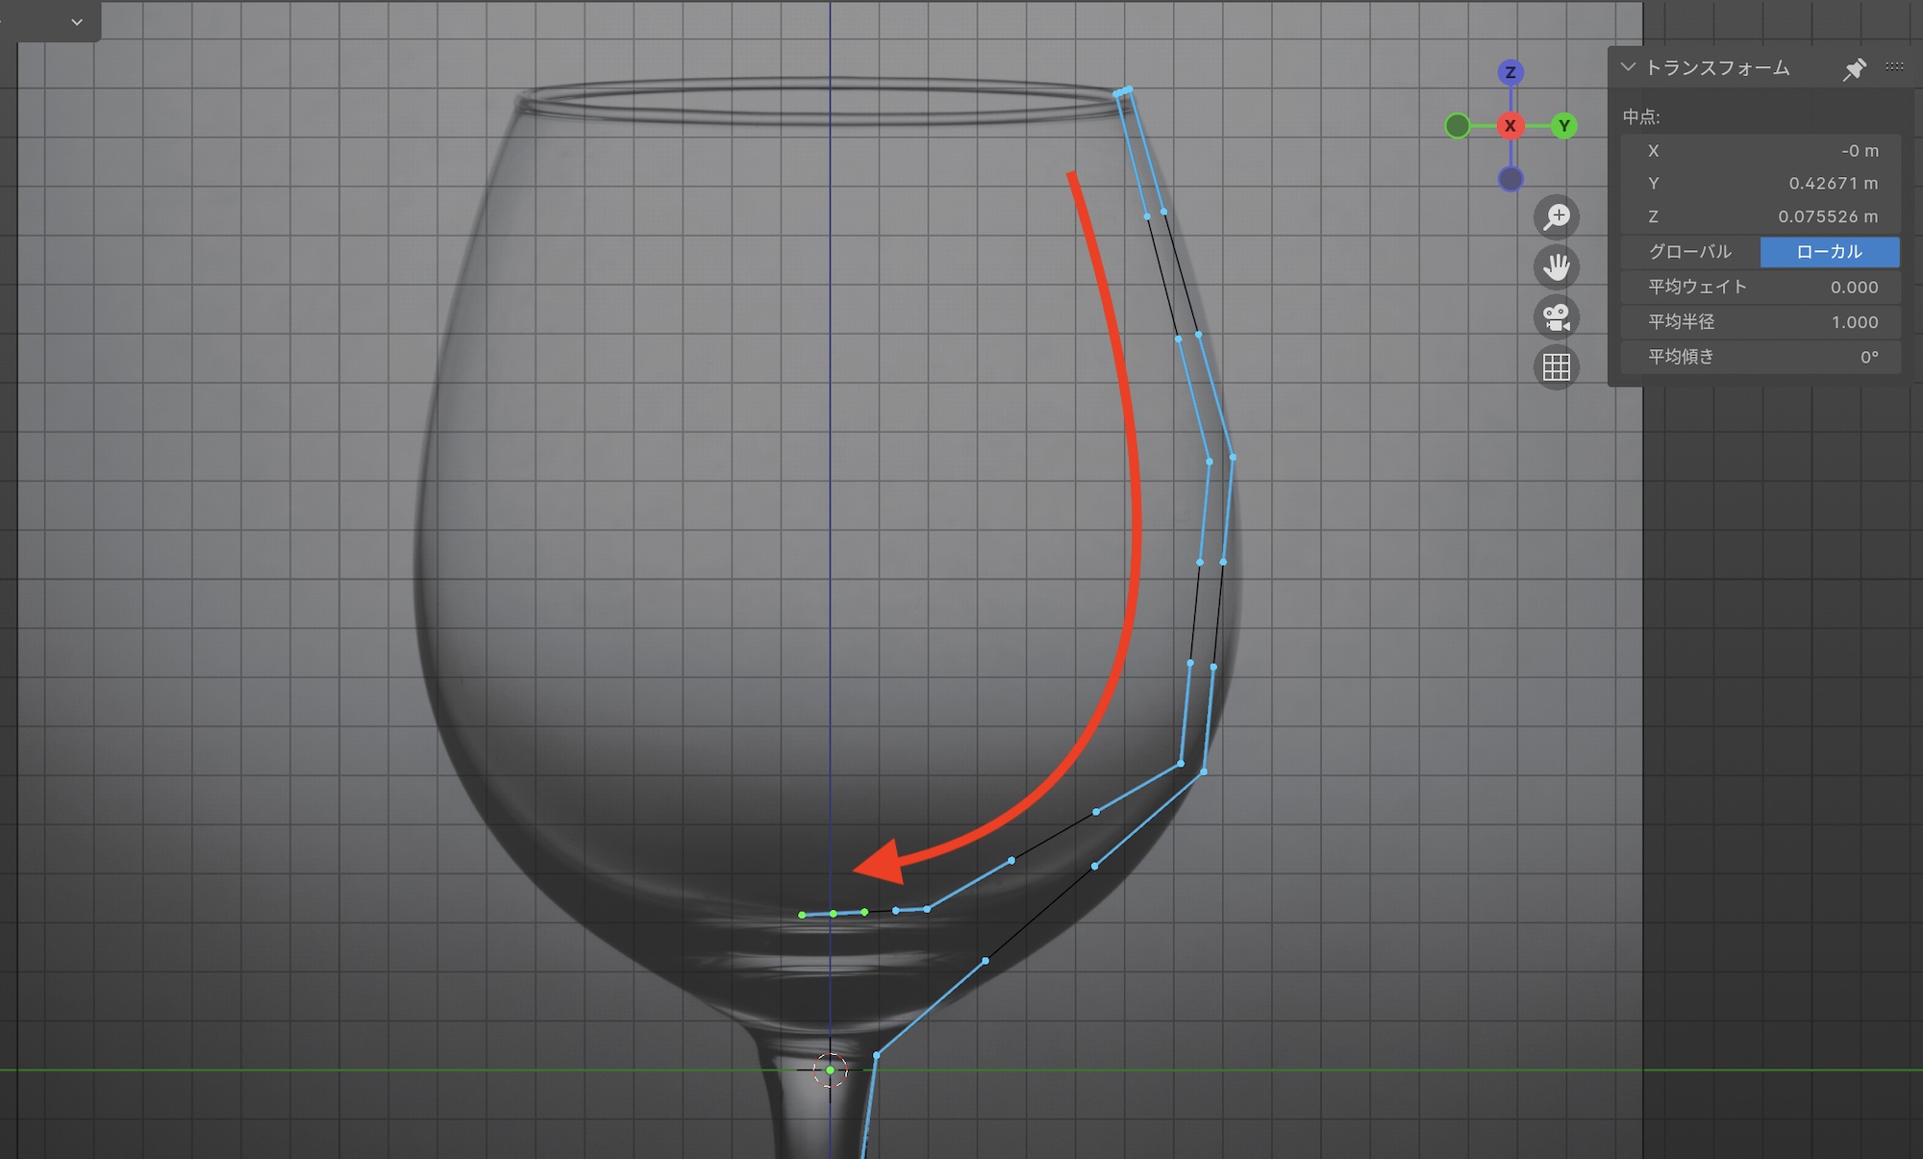The image size is (1923, 1159).
Task: Switch perspective/orthographic with grid icon
Action: (1556, 367)
